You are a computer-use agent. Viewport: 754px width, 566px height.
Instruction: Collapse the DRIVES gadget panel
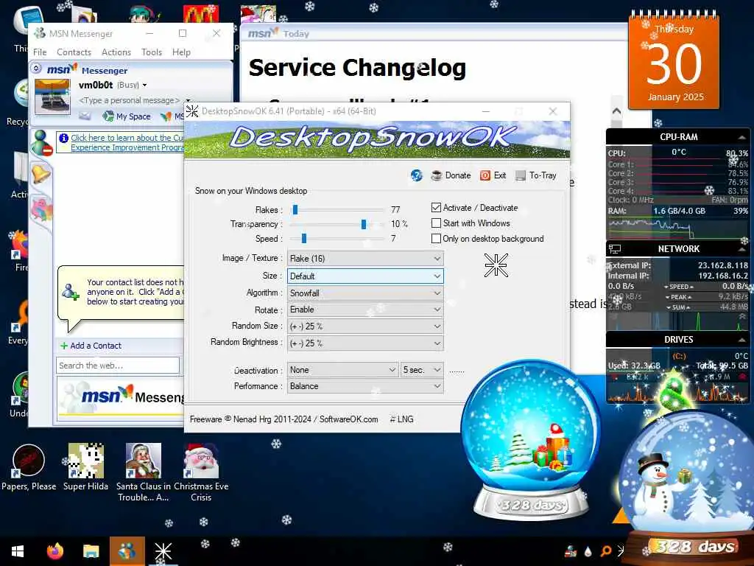pos(741,340)
